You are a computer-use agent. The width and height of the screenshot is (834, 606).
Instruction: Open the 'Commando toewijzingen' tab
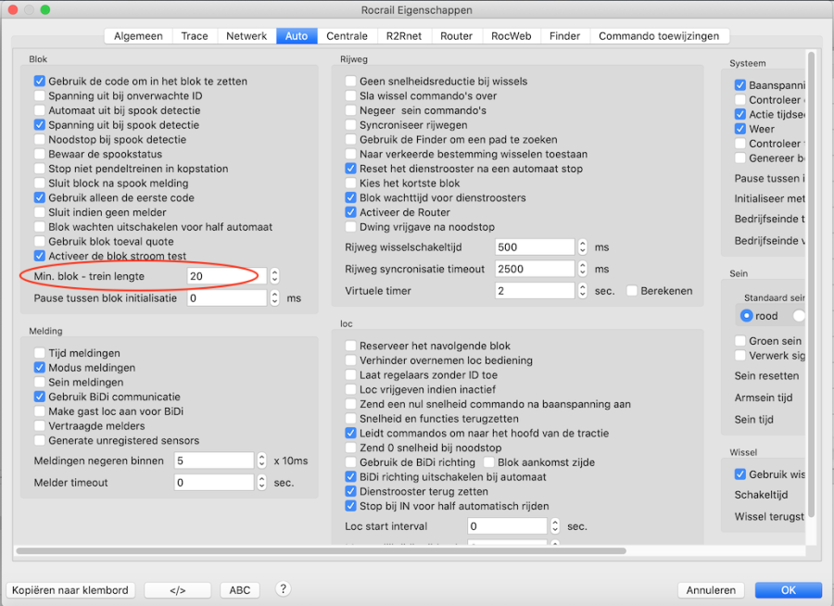point(659,36)
